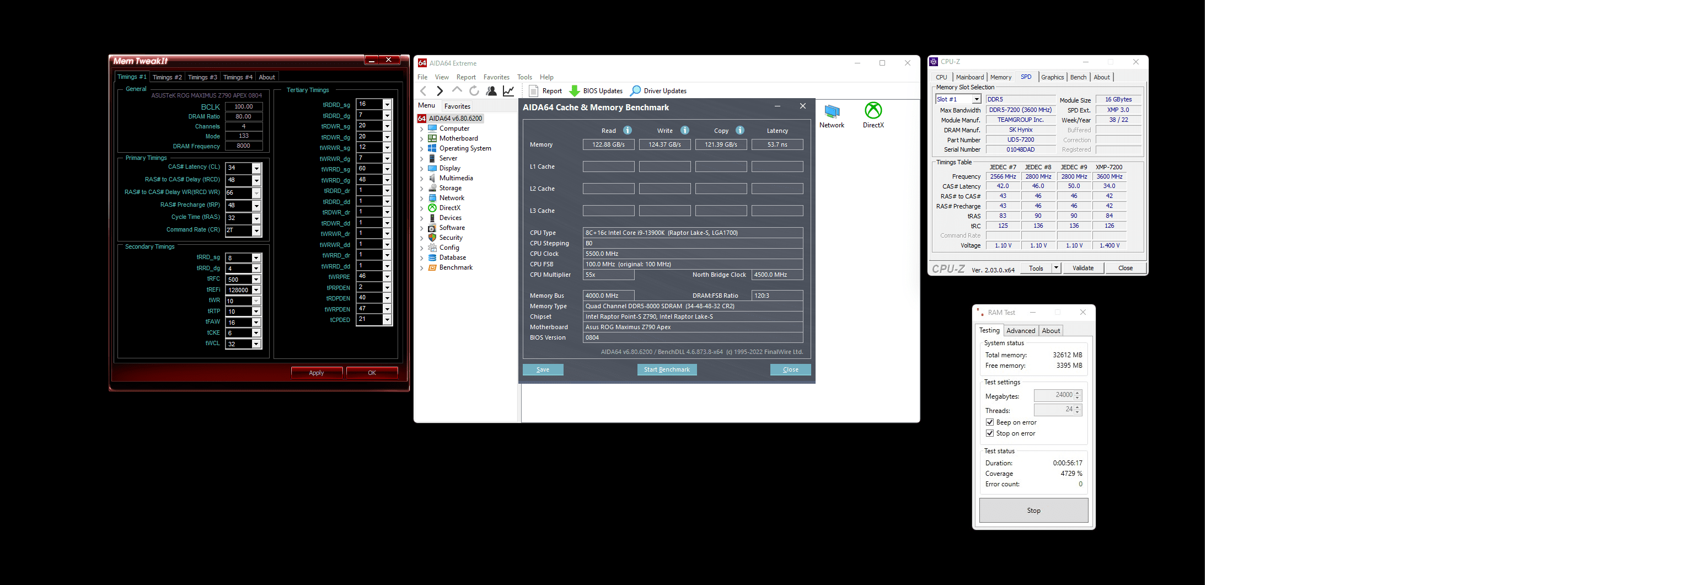Open the Slot #1 dropdown in CPU-Z
The image size is (1694, 585).
977,99
